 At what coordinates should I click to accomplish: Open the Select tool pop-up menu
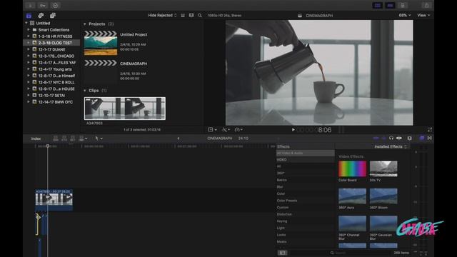point(99,138)
